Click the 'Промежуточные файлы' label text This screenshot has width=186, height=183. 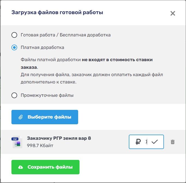click(47, 95)
